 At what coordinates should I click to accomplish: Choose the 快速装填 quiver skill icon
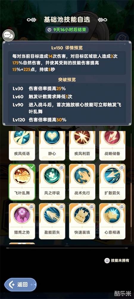coord(82,215)
